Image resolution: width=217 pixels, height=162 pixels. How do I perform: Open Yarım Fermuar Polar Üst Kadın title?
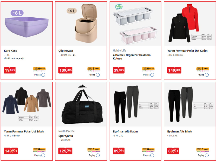(187, 51)
